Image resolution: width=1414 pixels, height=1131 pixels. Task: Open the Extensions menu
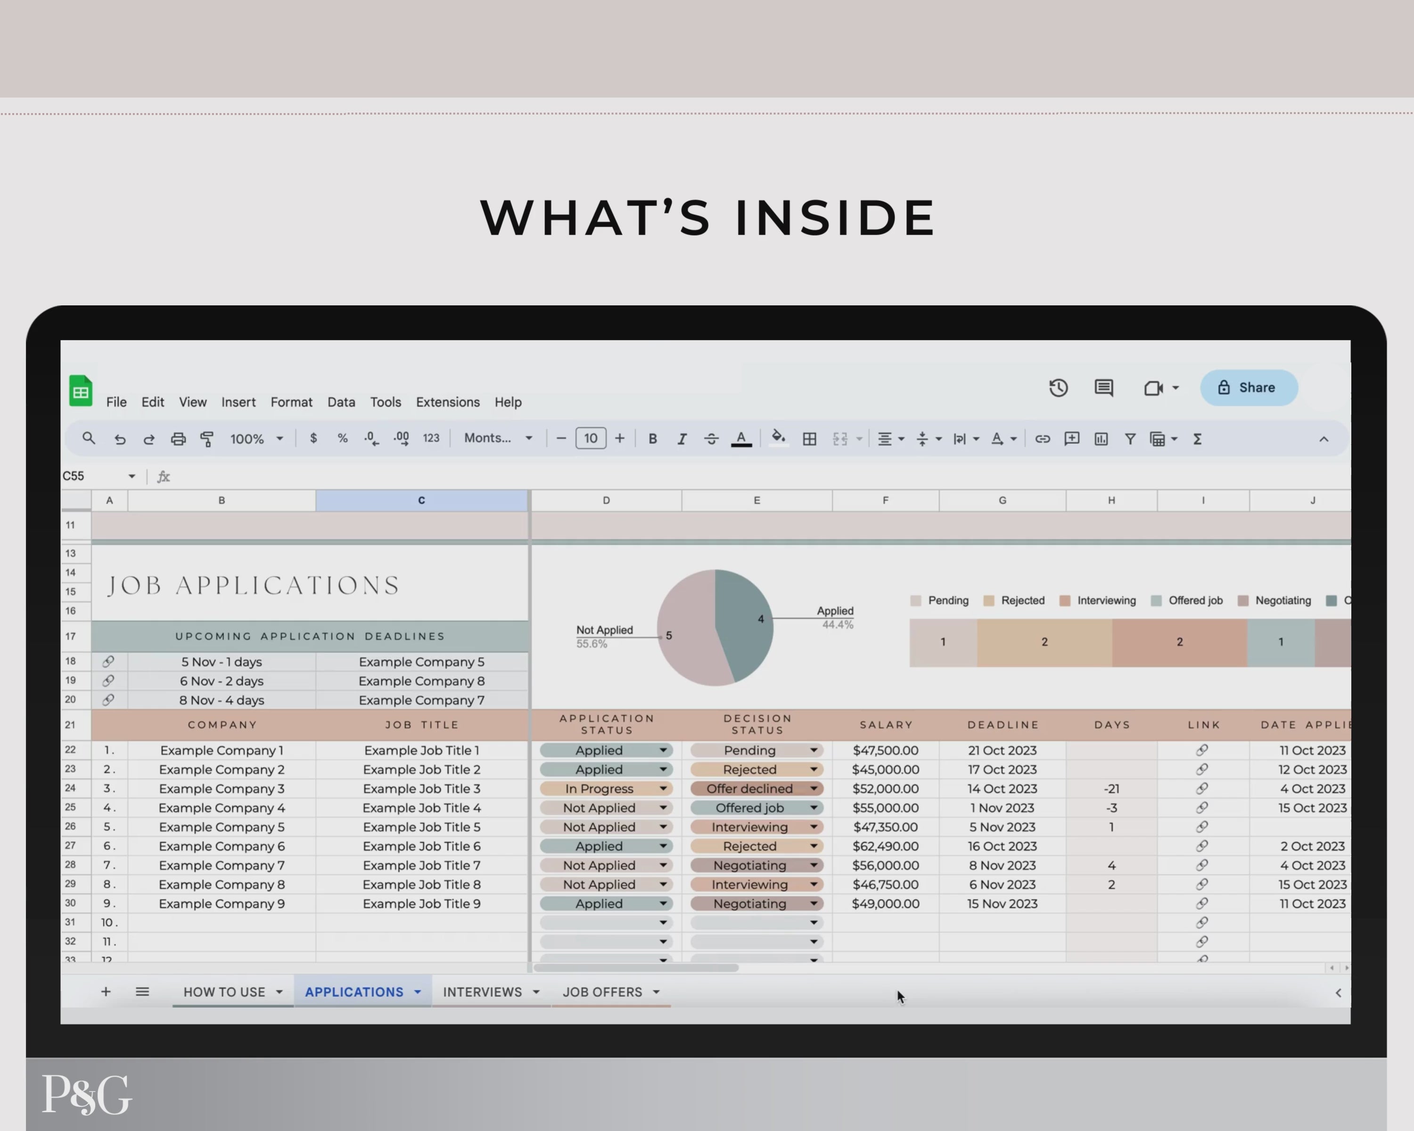(447, 402)
